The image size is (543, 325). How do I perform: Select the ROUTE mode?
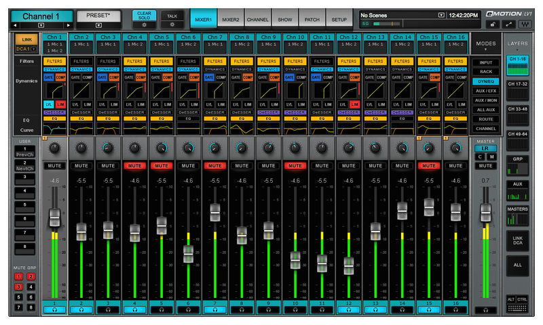tap(486, 119)
